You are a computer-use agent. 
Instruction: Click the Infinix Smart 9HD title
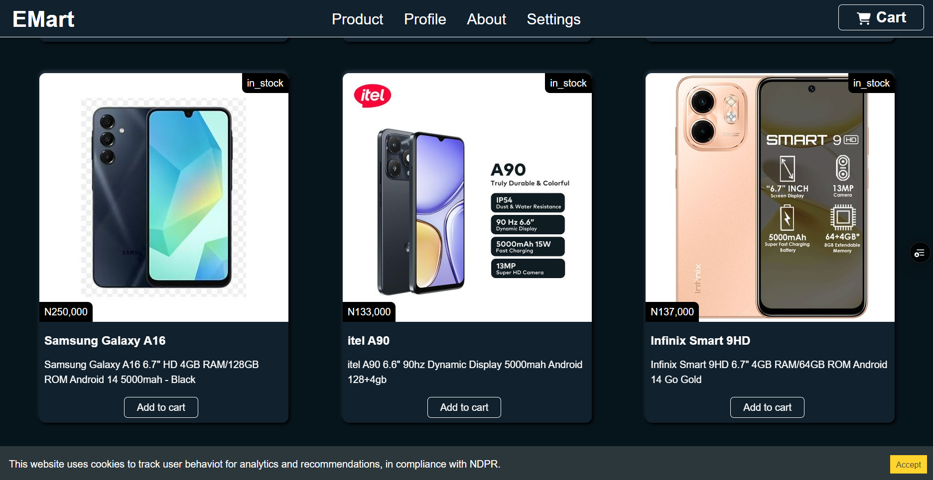(700, 341)
